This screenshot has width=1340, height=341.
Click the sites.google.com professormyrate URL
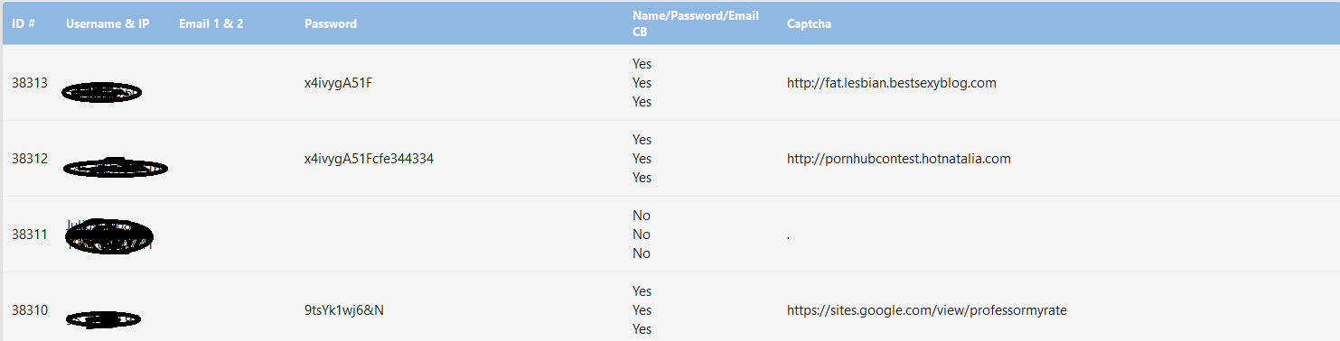[x=927, y=310]
